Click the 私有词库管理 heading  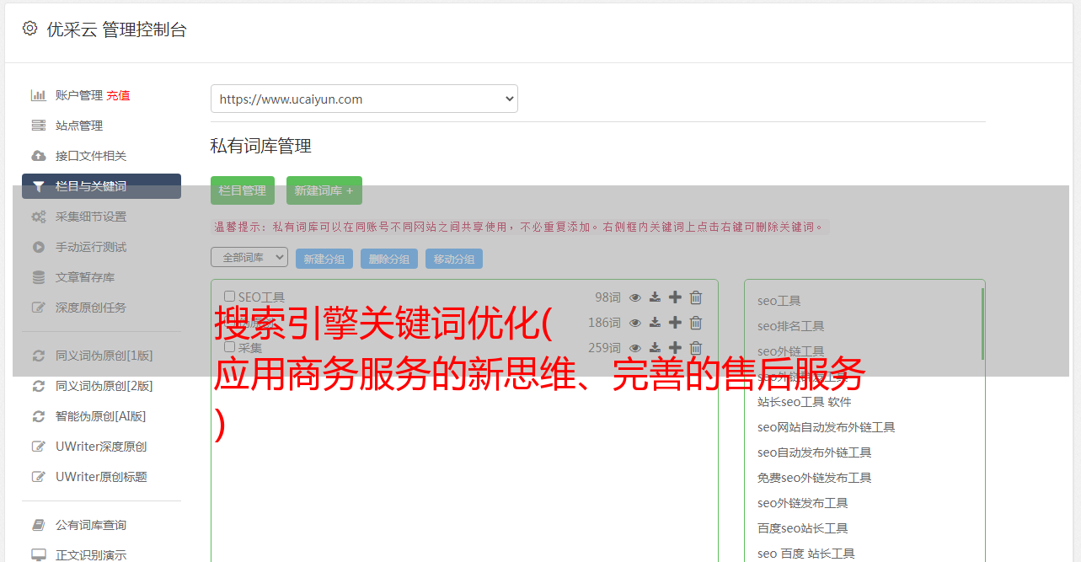[261, 146]
